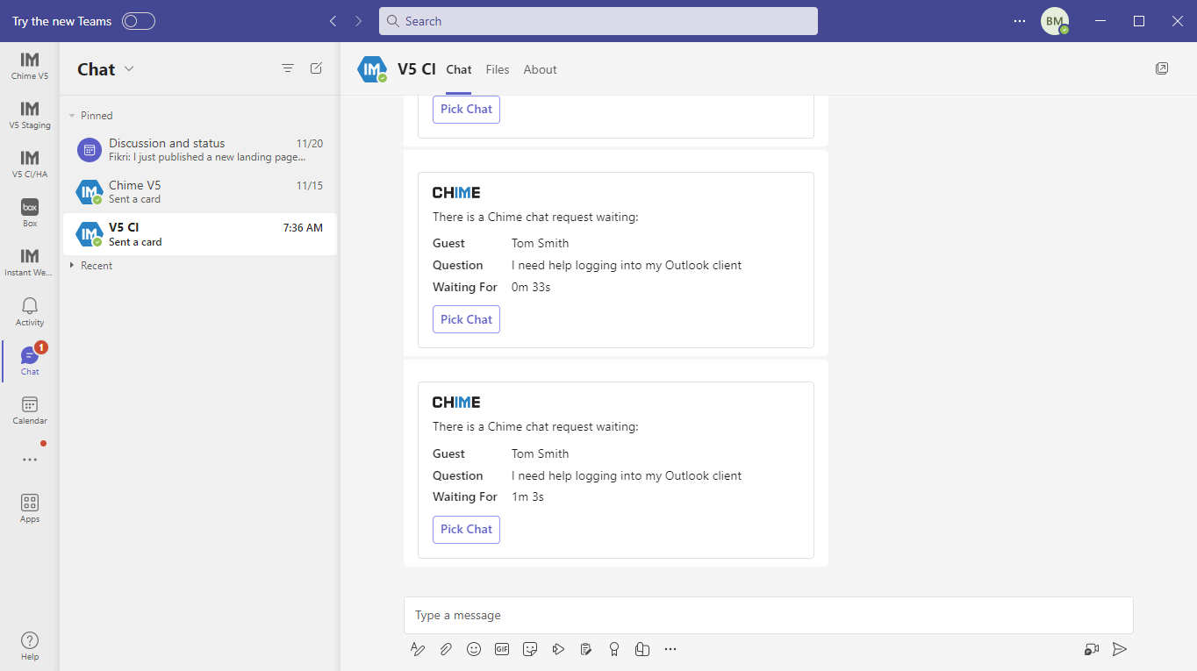Go back with history arrow

[333, 21]
